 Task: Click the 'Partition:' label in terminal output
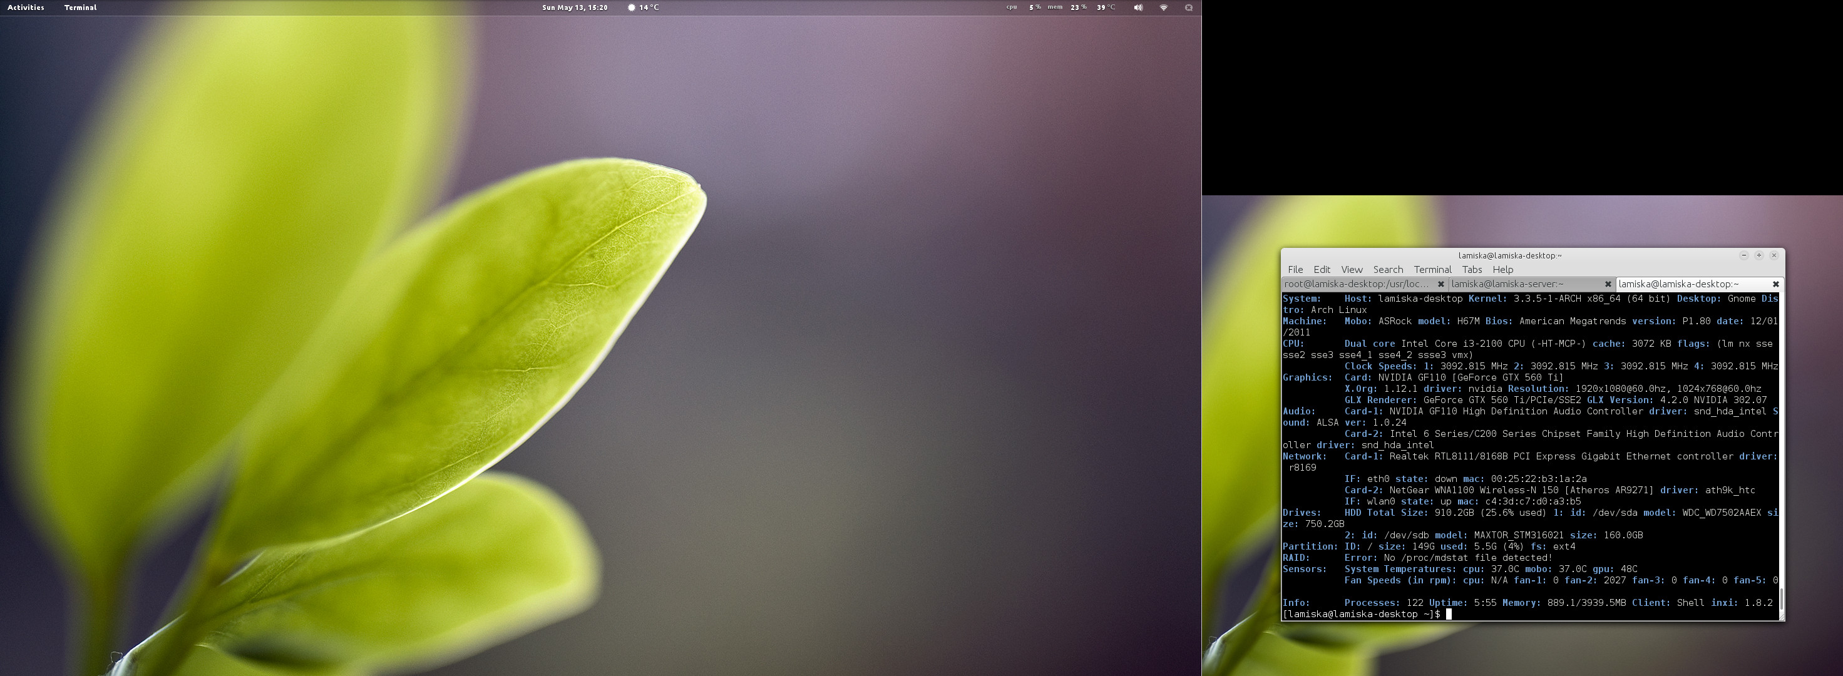1310,546
